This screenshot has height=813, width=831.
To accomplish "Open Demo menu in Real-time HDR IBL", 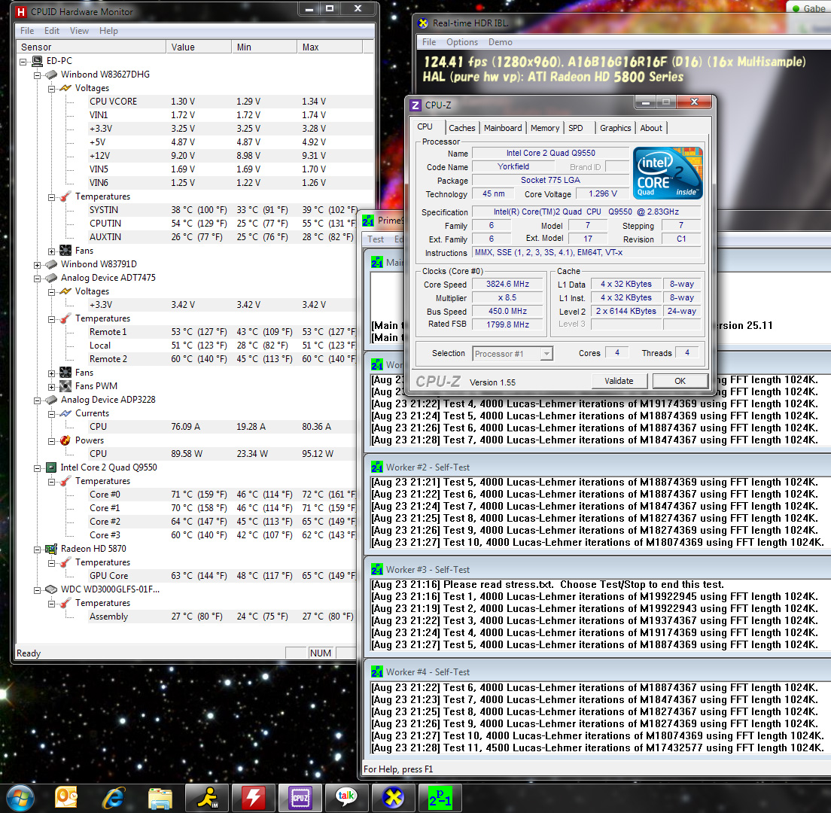I will 501,42.
